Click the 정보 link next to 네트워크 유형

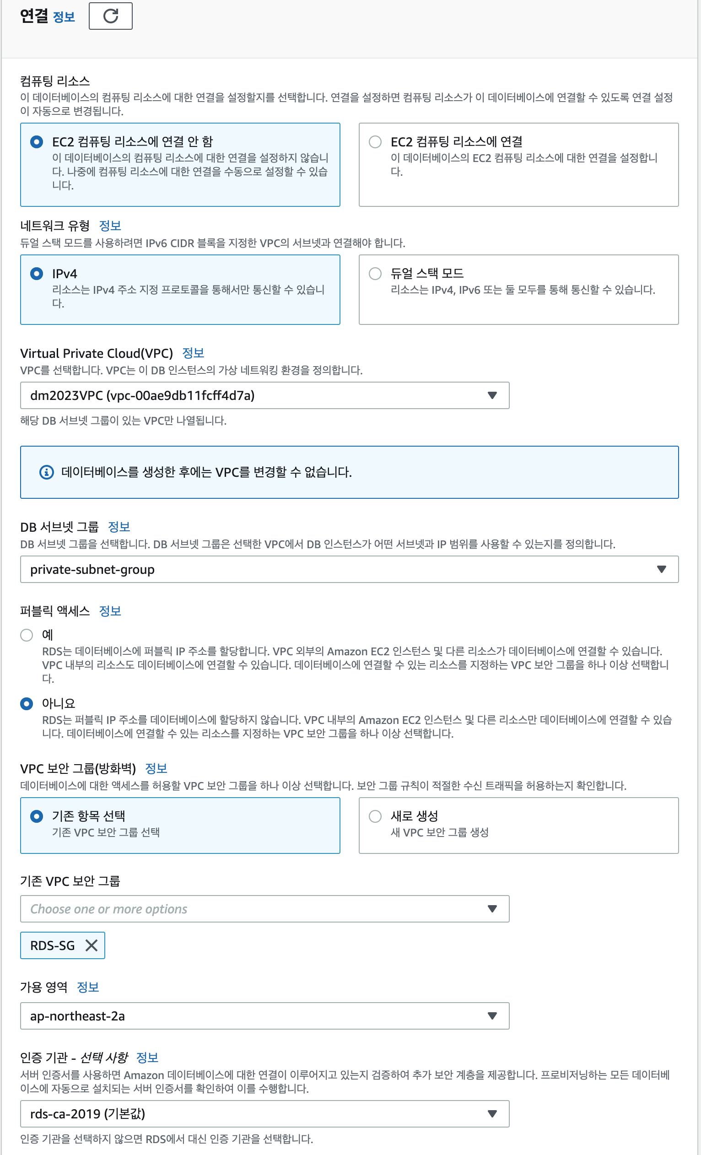tap(110, 226)
